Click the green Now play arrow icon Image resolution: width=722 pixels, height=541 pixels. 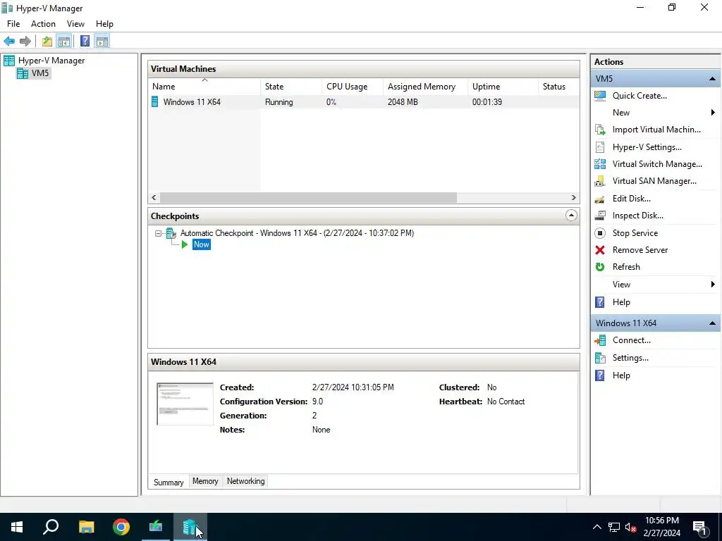pos(185,244)
